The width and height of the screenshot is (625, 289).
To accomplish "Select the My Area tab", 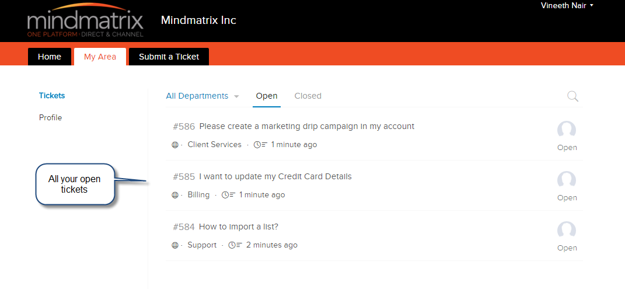I will (x=100, y=57).
